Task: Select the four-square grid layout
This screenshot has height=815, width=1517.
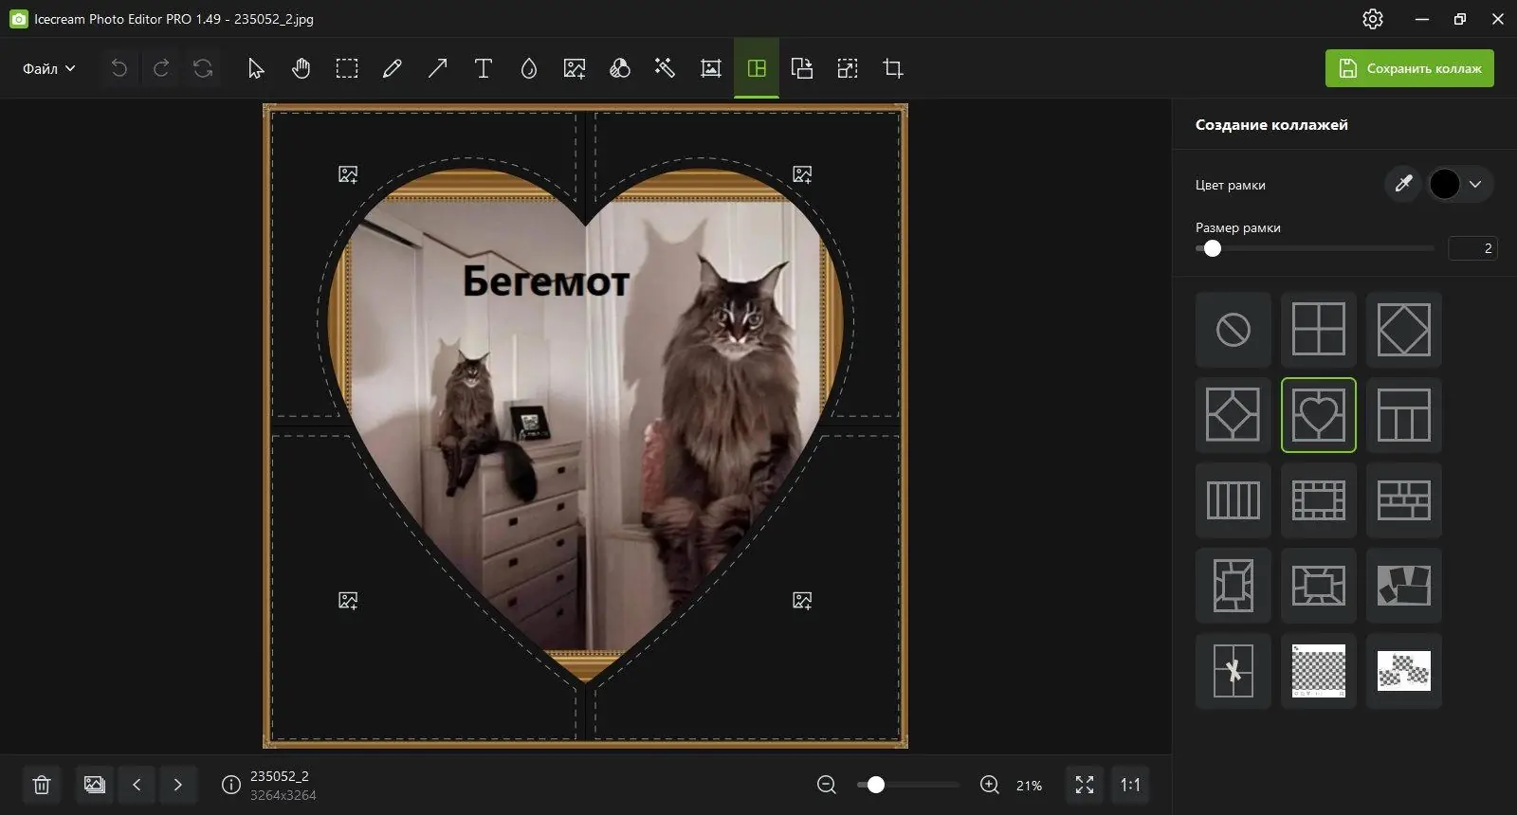Action: tap(1318, 330)
